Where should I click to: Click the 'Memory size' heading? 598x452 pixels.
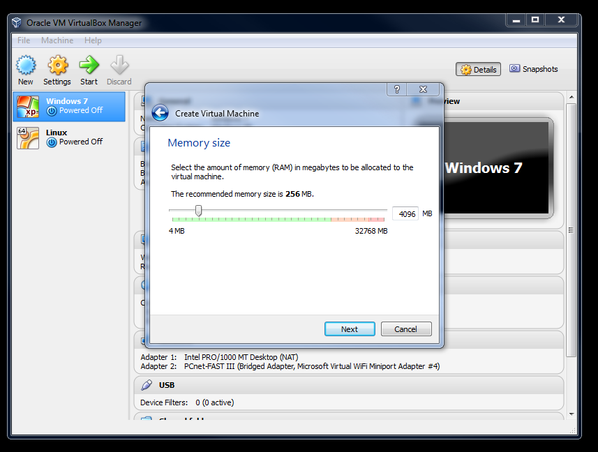tap(199, 143)
